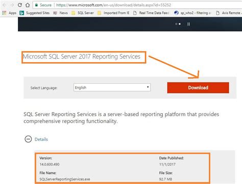Click the SQL Server Reporting Services description paragraph

[x=121, y=118]
